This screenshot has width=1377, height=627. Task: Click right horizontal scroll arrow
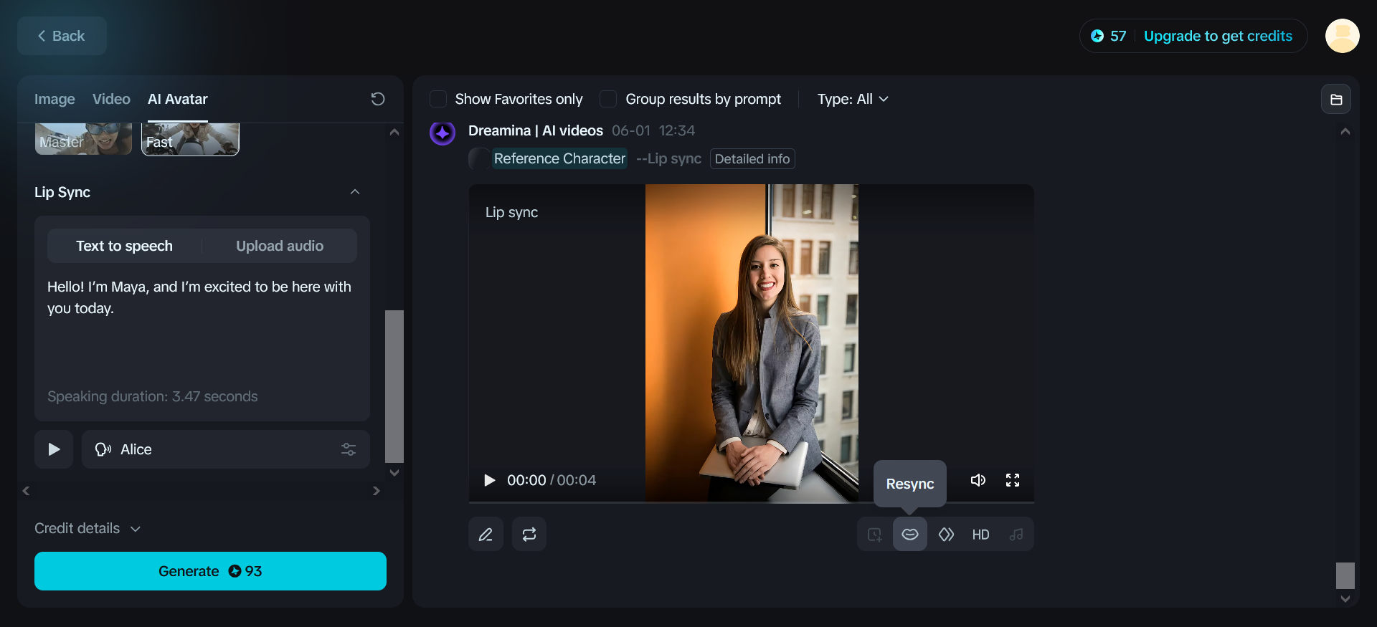point(376,491)
